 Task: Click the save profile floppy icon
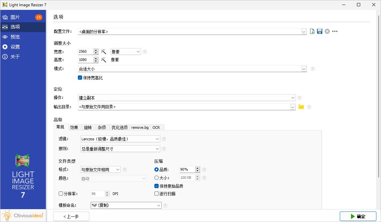(320, 32)
